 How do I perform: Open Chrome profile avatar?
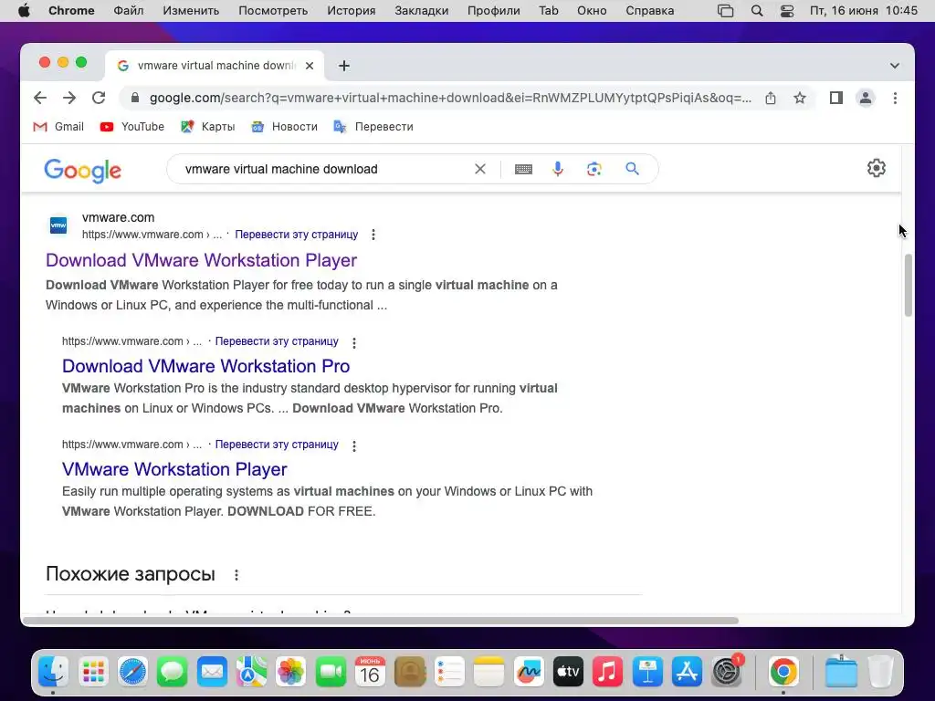866,98
